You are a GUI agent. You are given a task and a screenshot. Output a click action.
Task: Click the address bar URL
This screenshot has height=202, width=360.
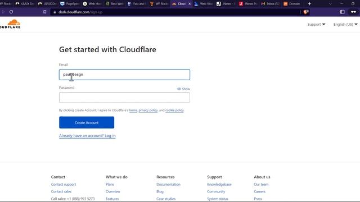[x=80, y=12]
